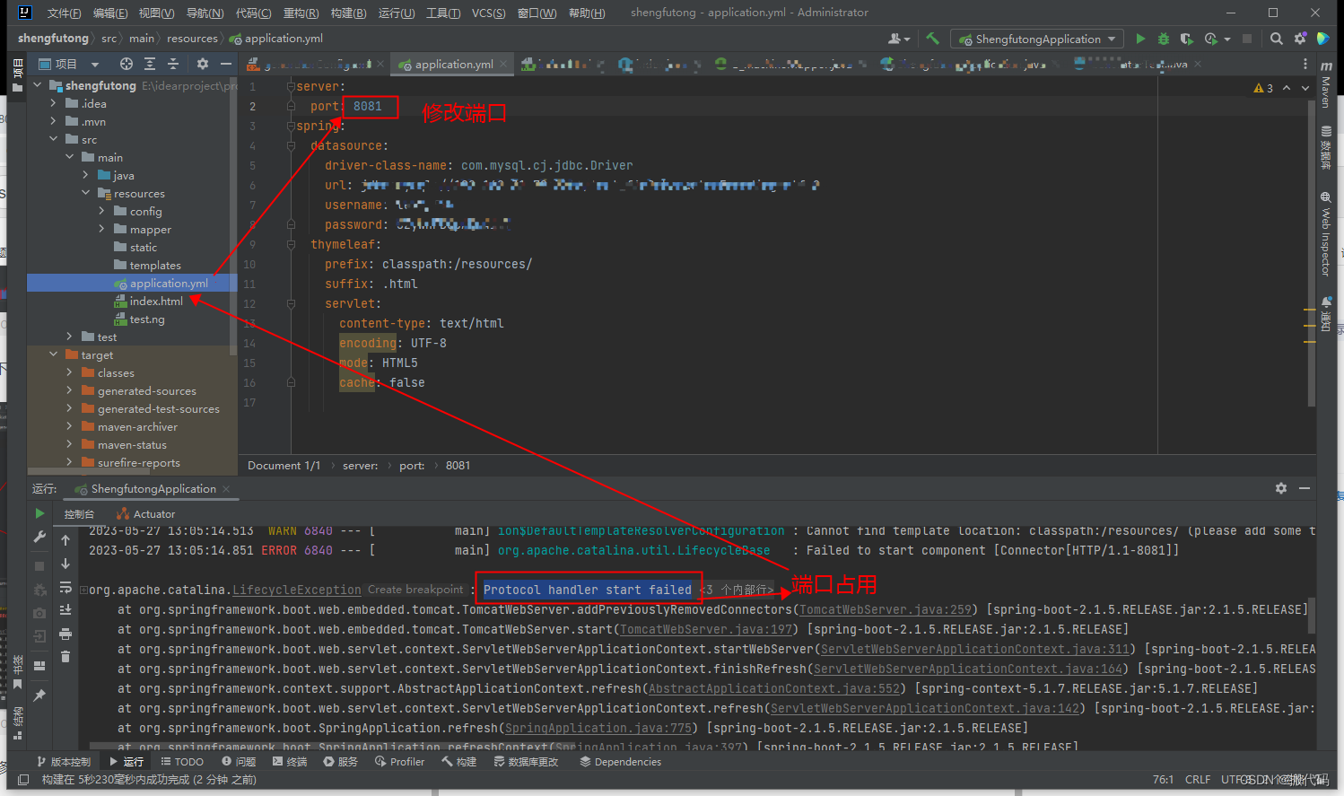Open the Dependencies tool window
The width and height of the screenshot is (1344, 796).
[x=620, y=762]
